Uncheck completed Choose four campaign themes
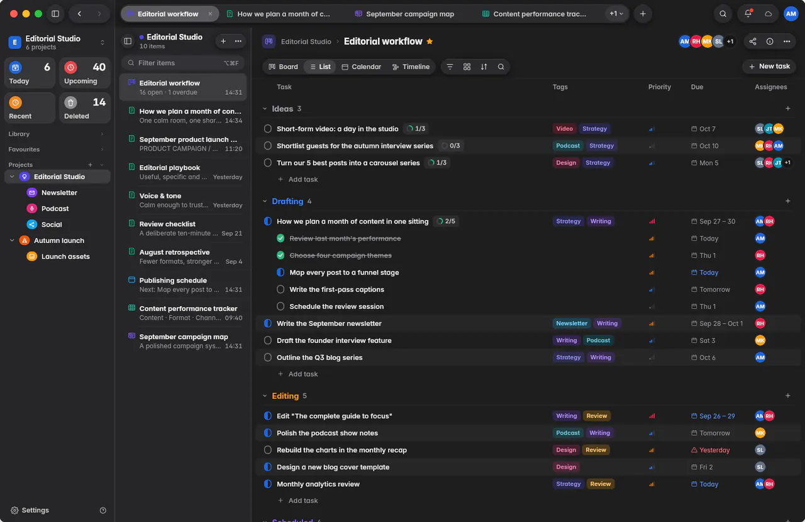Viewport: 805px width, 522px height. pos(281,256)
